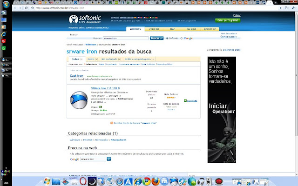
Task: Click the Entrar link at top right
Action: coord(237,15)
